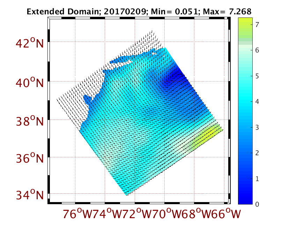Click the 72°W longitude label

[x=137, y=214]
